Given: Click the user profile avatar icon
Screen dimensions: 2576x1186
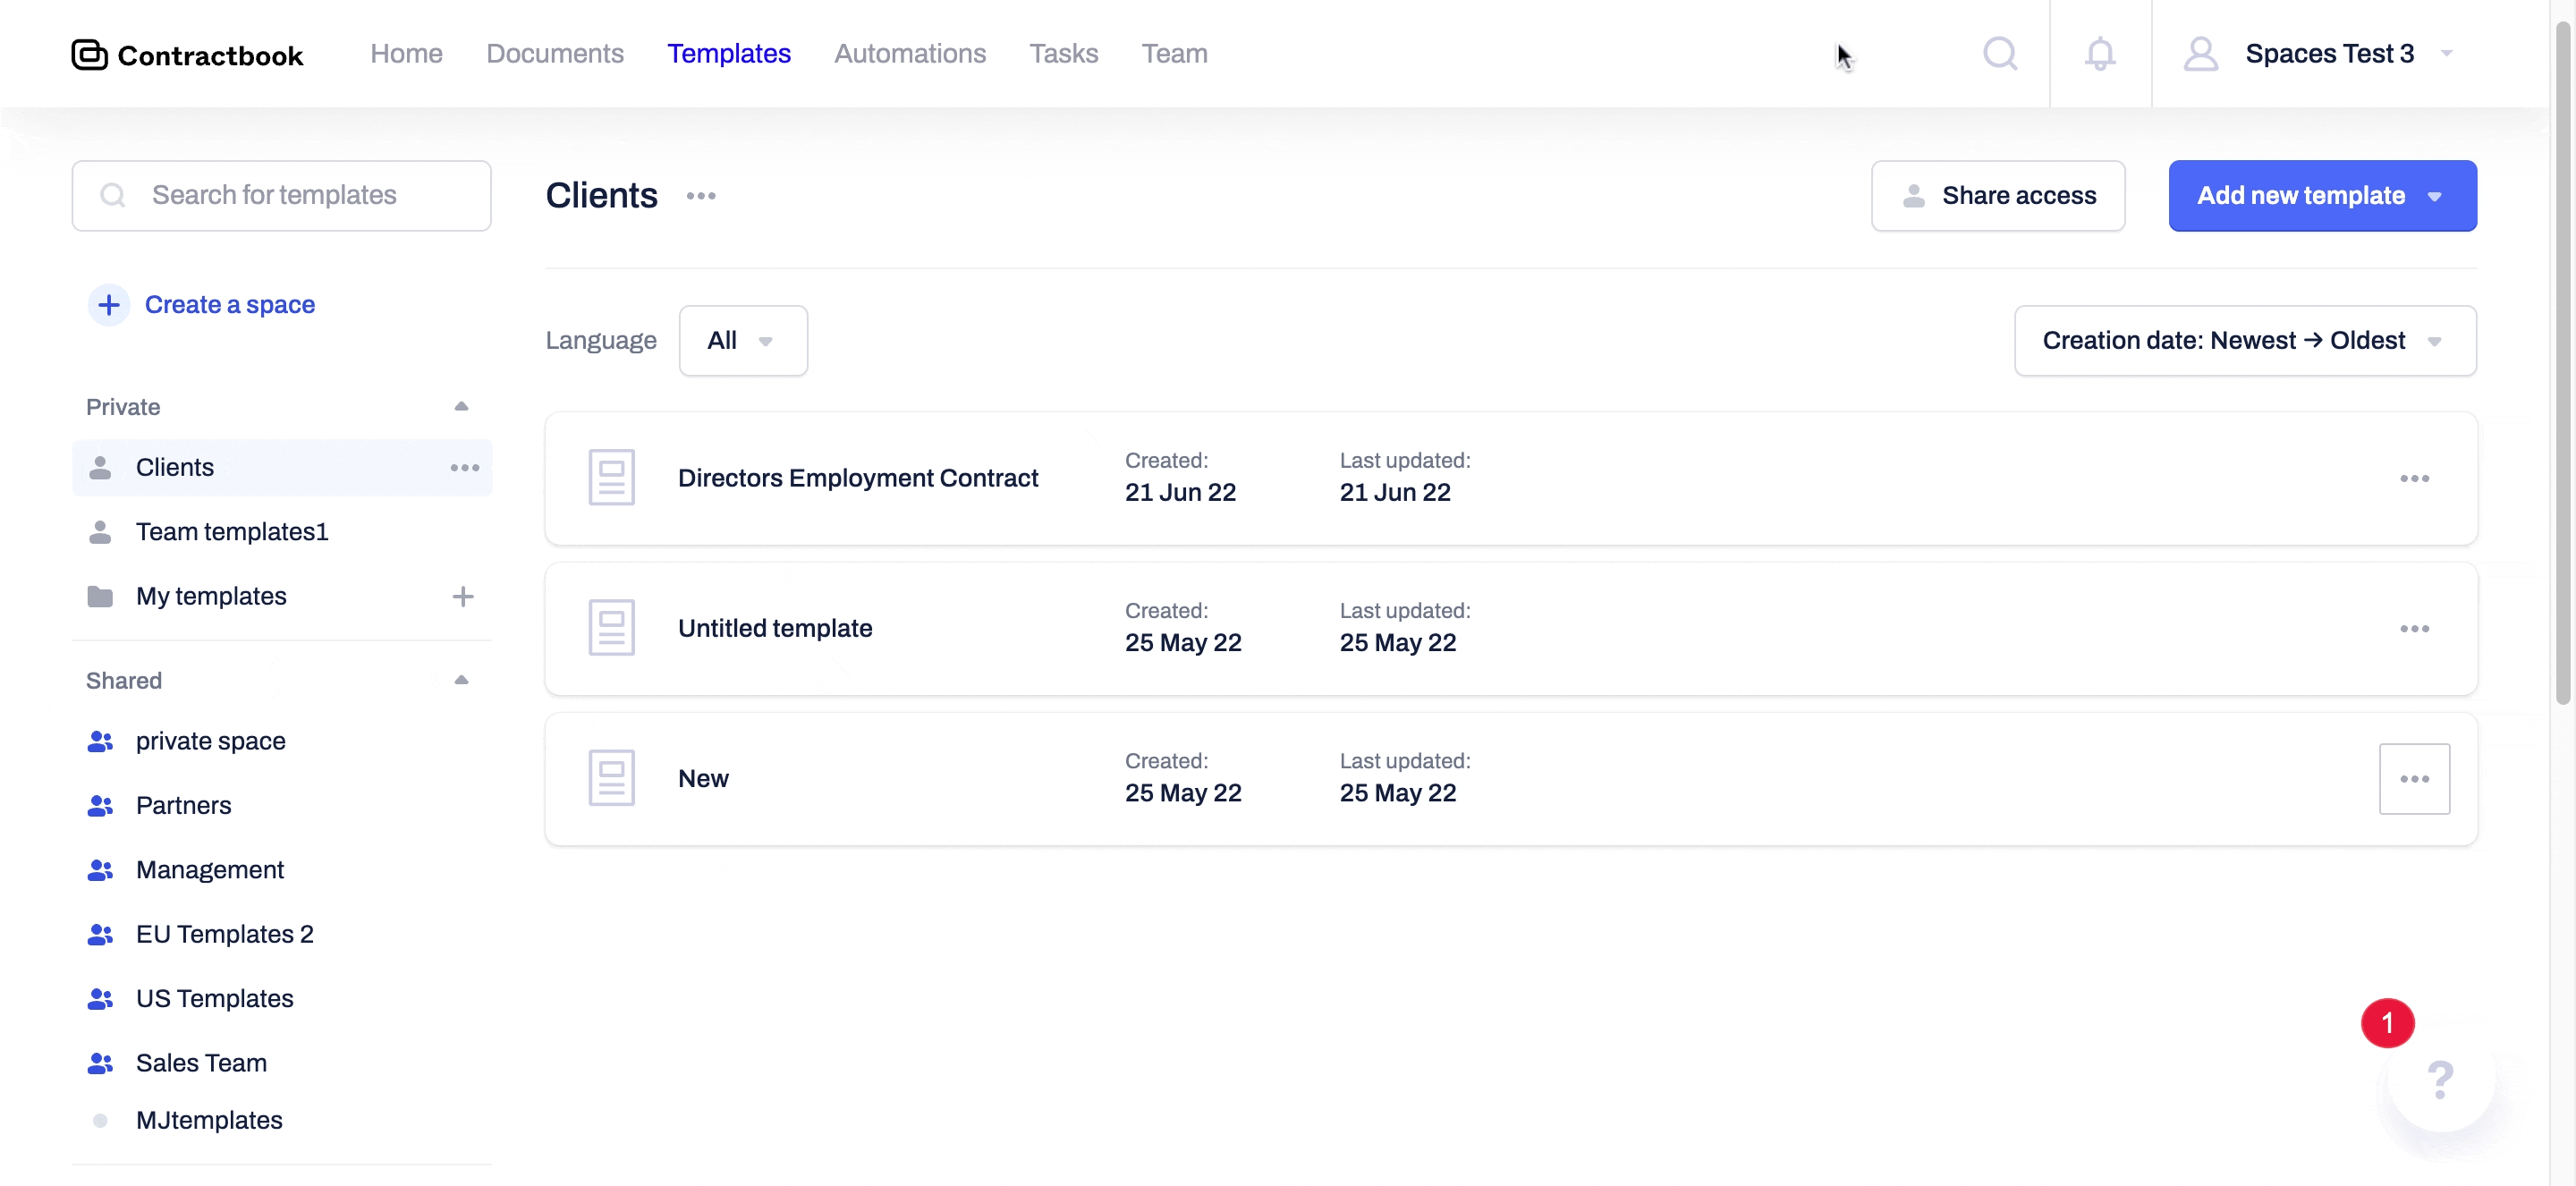Looking at the screenshot, I should [2200, 53].
